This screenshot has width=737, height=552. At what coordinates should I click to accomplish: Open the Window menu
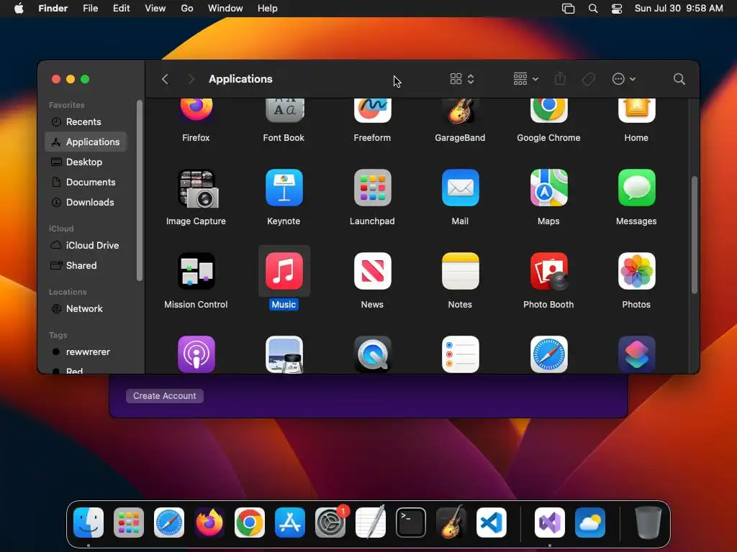[x=225, y=9]
